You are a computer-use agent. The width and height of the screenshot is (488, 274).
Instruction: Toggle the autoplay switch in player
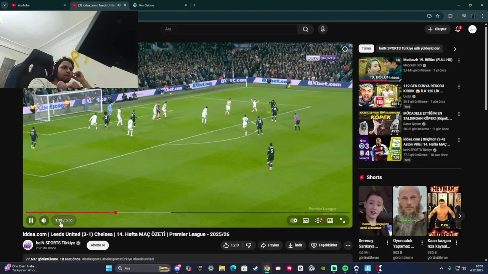[x=294, y=220]
